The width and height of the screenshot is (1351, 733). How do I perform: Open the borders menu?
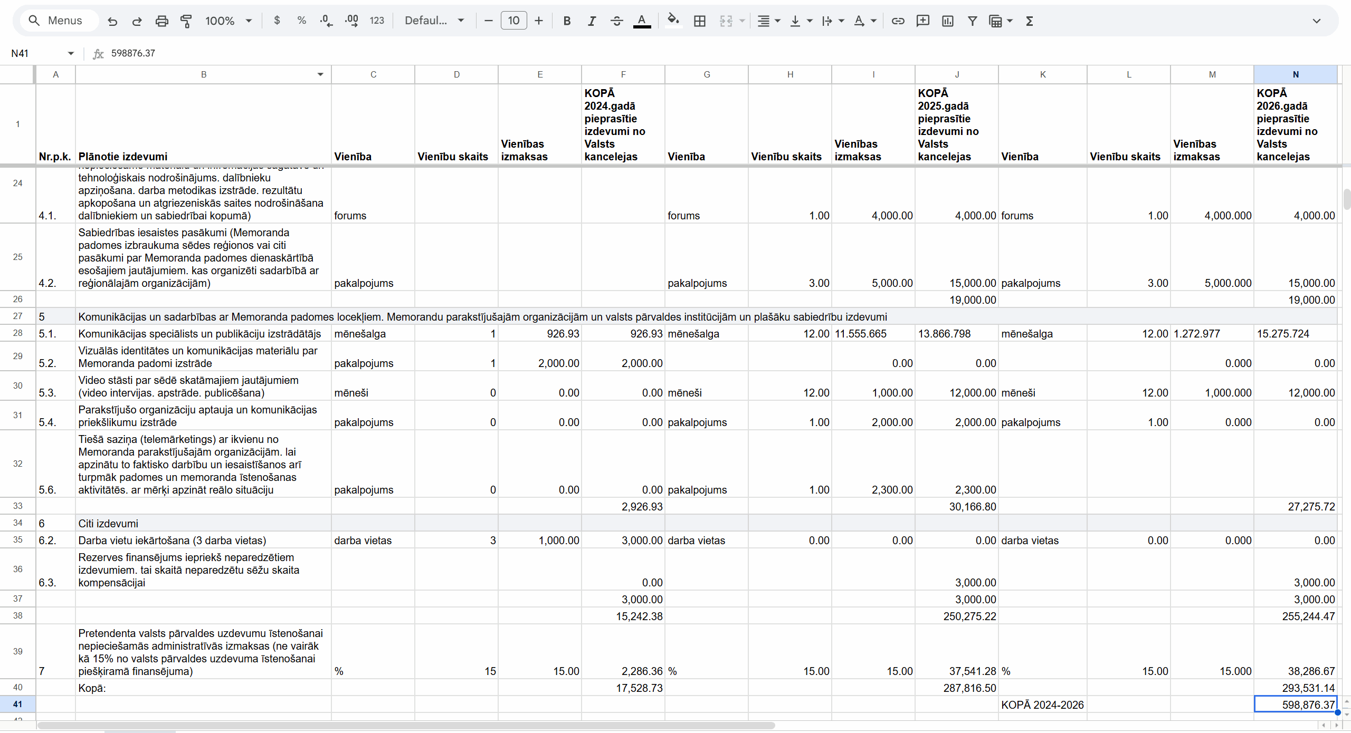(700, 21)
